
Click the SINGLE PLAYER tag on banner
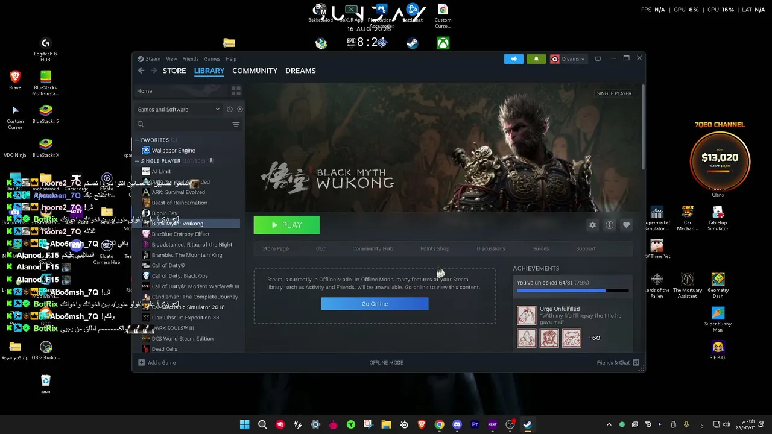614,93
